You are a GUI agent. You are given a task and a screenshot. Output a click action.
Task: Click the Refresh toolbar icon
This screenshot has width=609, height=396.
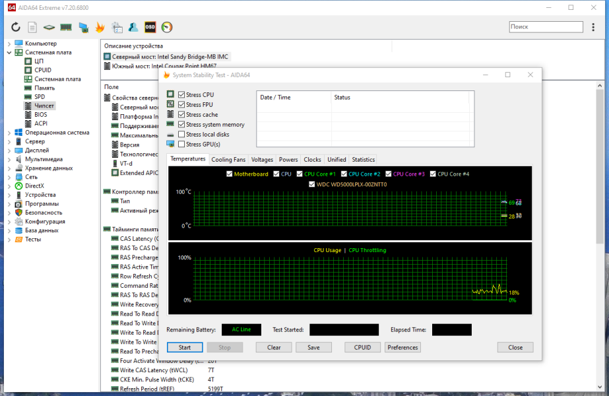pos(16,27)
